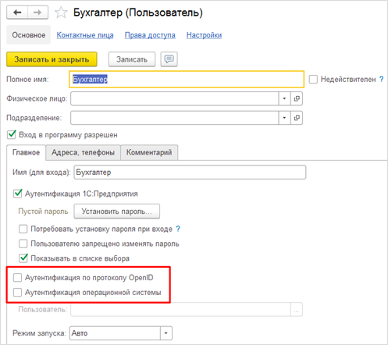Click the forward arrow navigation icon
The image size is (388, 345).
click(x=37, y=12)
